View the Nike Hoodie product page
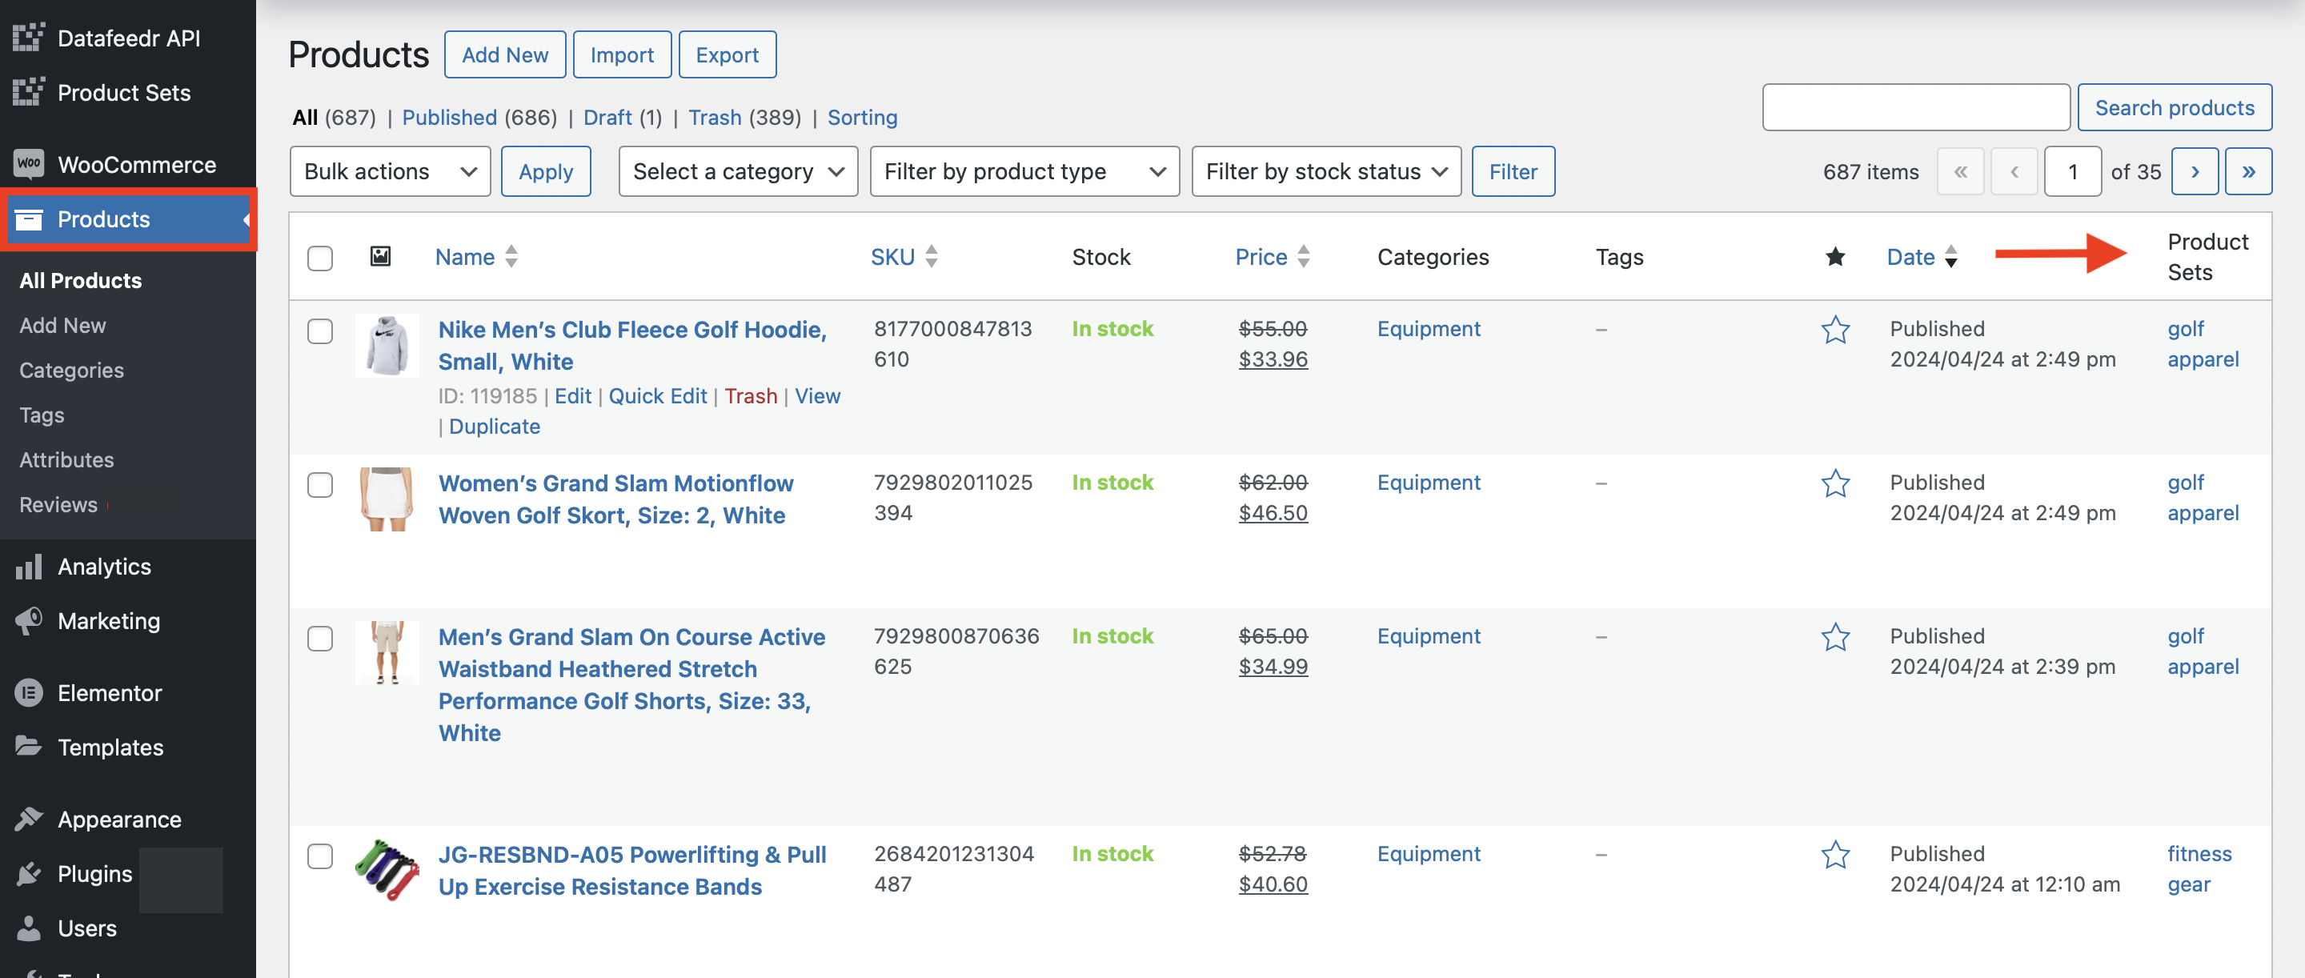This screenshot has height=978, width=2305. [x=817, y=395]
